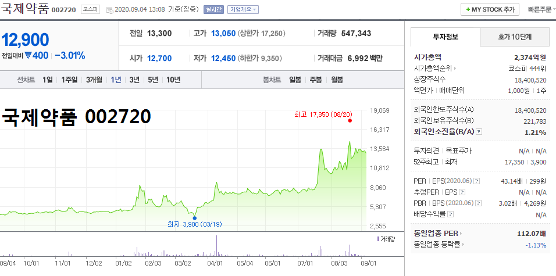The image size is (556, 276).
Task: Click the 상한가 17,250 text
Action: point(261,33)
